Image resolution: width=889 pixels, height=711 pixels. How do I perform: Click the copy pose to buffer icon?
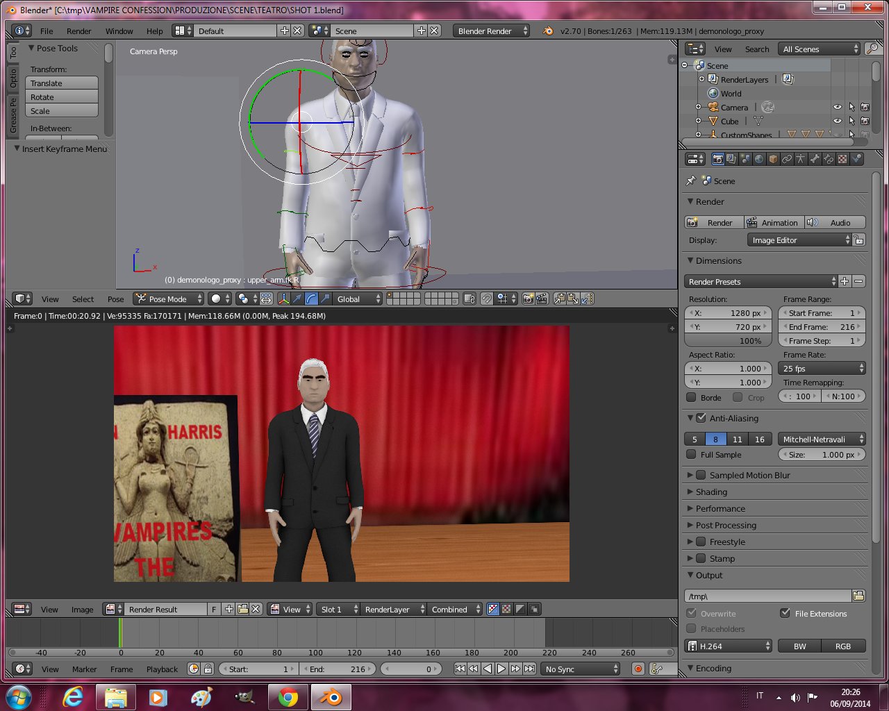click(559, 299)
